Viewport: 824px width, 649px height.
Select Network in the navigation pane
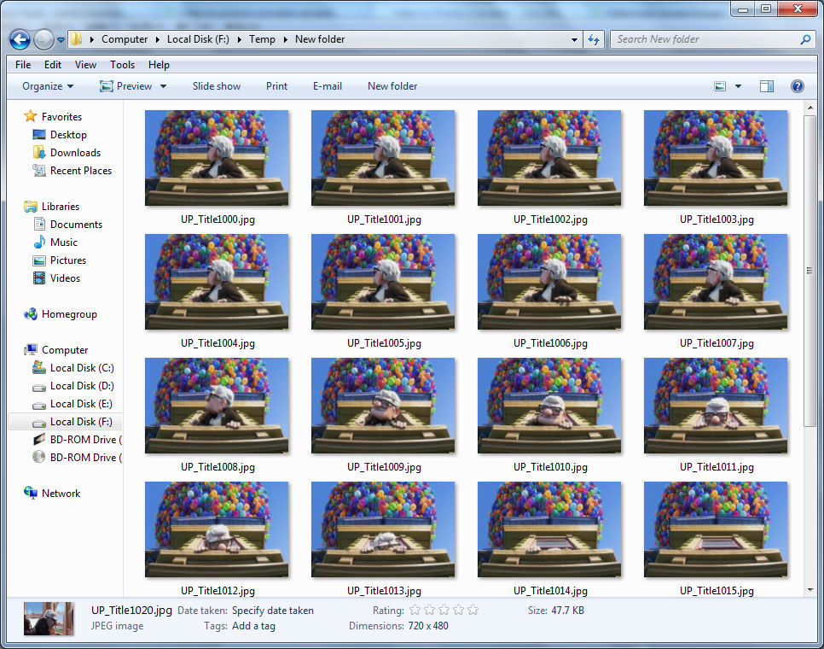61,494
